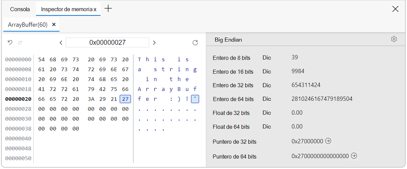The image size is (407, 169).
Task: Open value type settings gear
Action: coord(394,39)
